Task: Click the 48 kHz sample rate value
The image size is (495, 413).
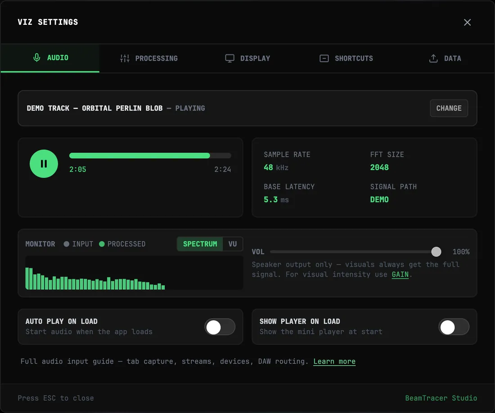Action: click(276, 167)
